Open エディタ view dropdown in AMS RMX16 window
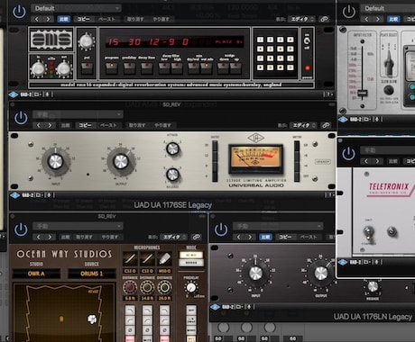Screen dimensions: 415x342 301,19
